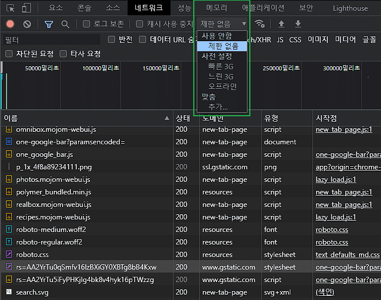This screenshot has height=300, width=381.
Task: Collapse the 제한 없음 throttling dropdown
Action: pyautogui.click(x=223, y=24)
